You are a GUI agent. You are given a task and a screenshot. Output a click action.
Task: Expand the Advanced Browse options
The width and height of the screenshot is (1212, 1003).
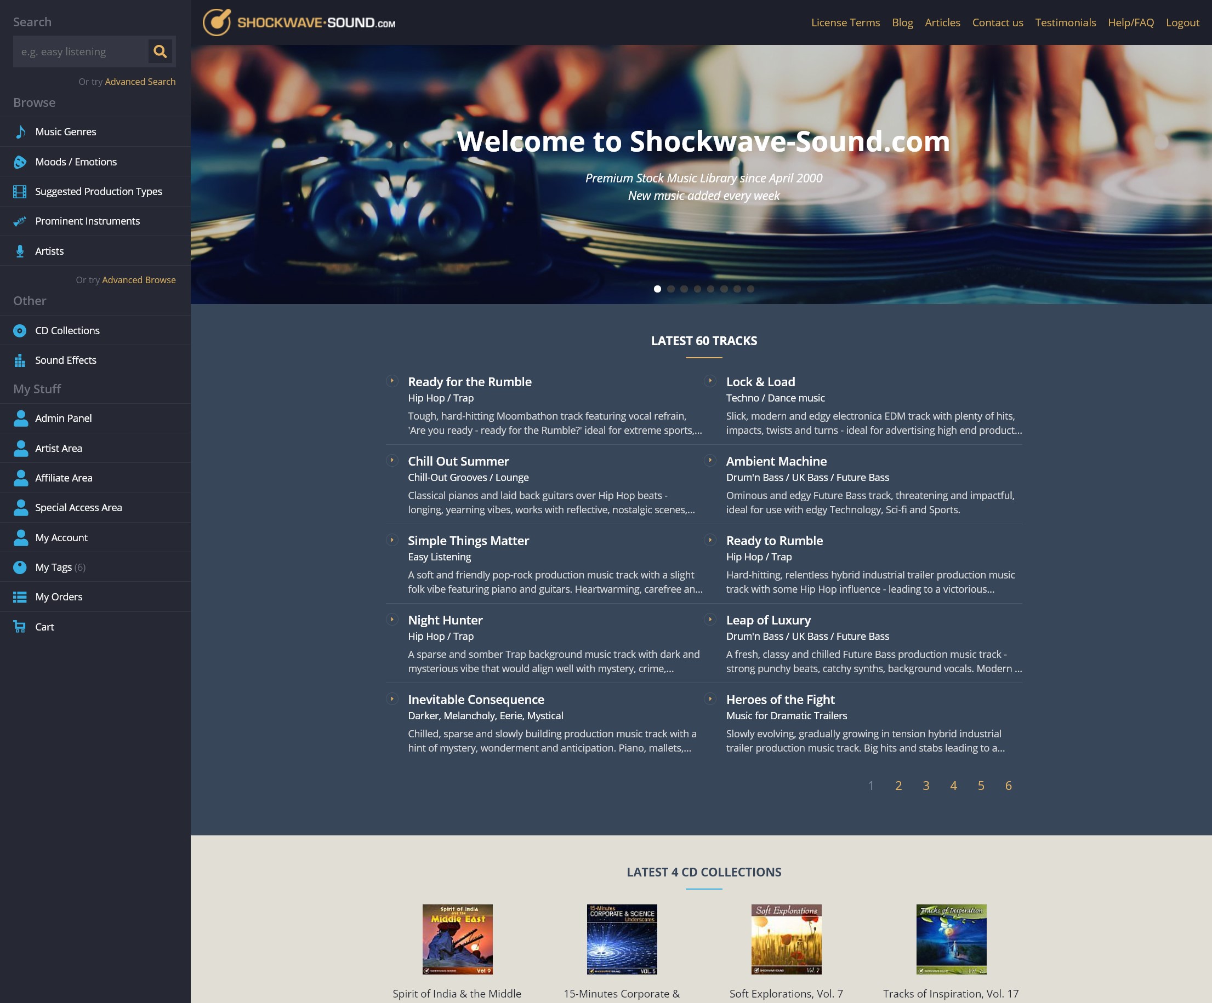pyautogui.click(x=138, y=280)
